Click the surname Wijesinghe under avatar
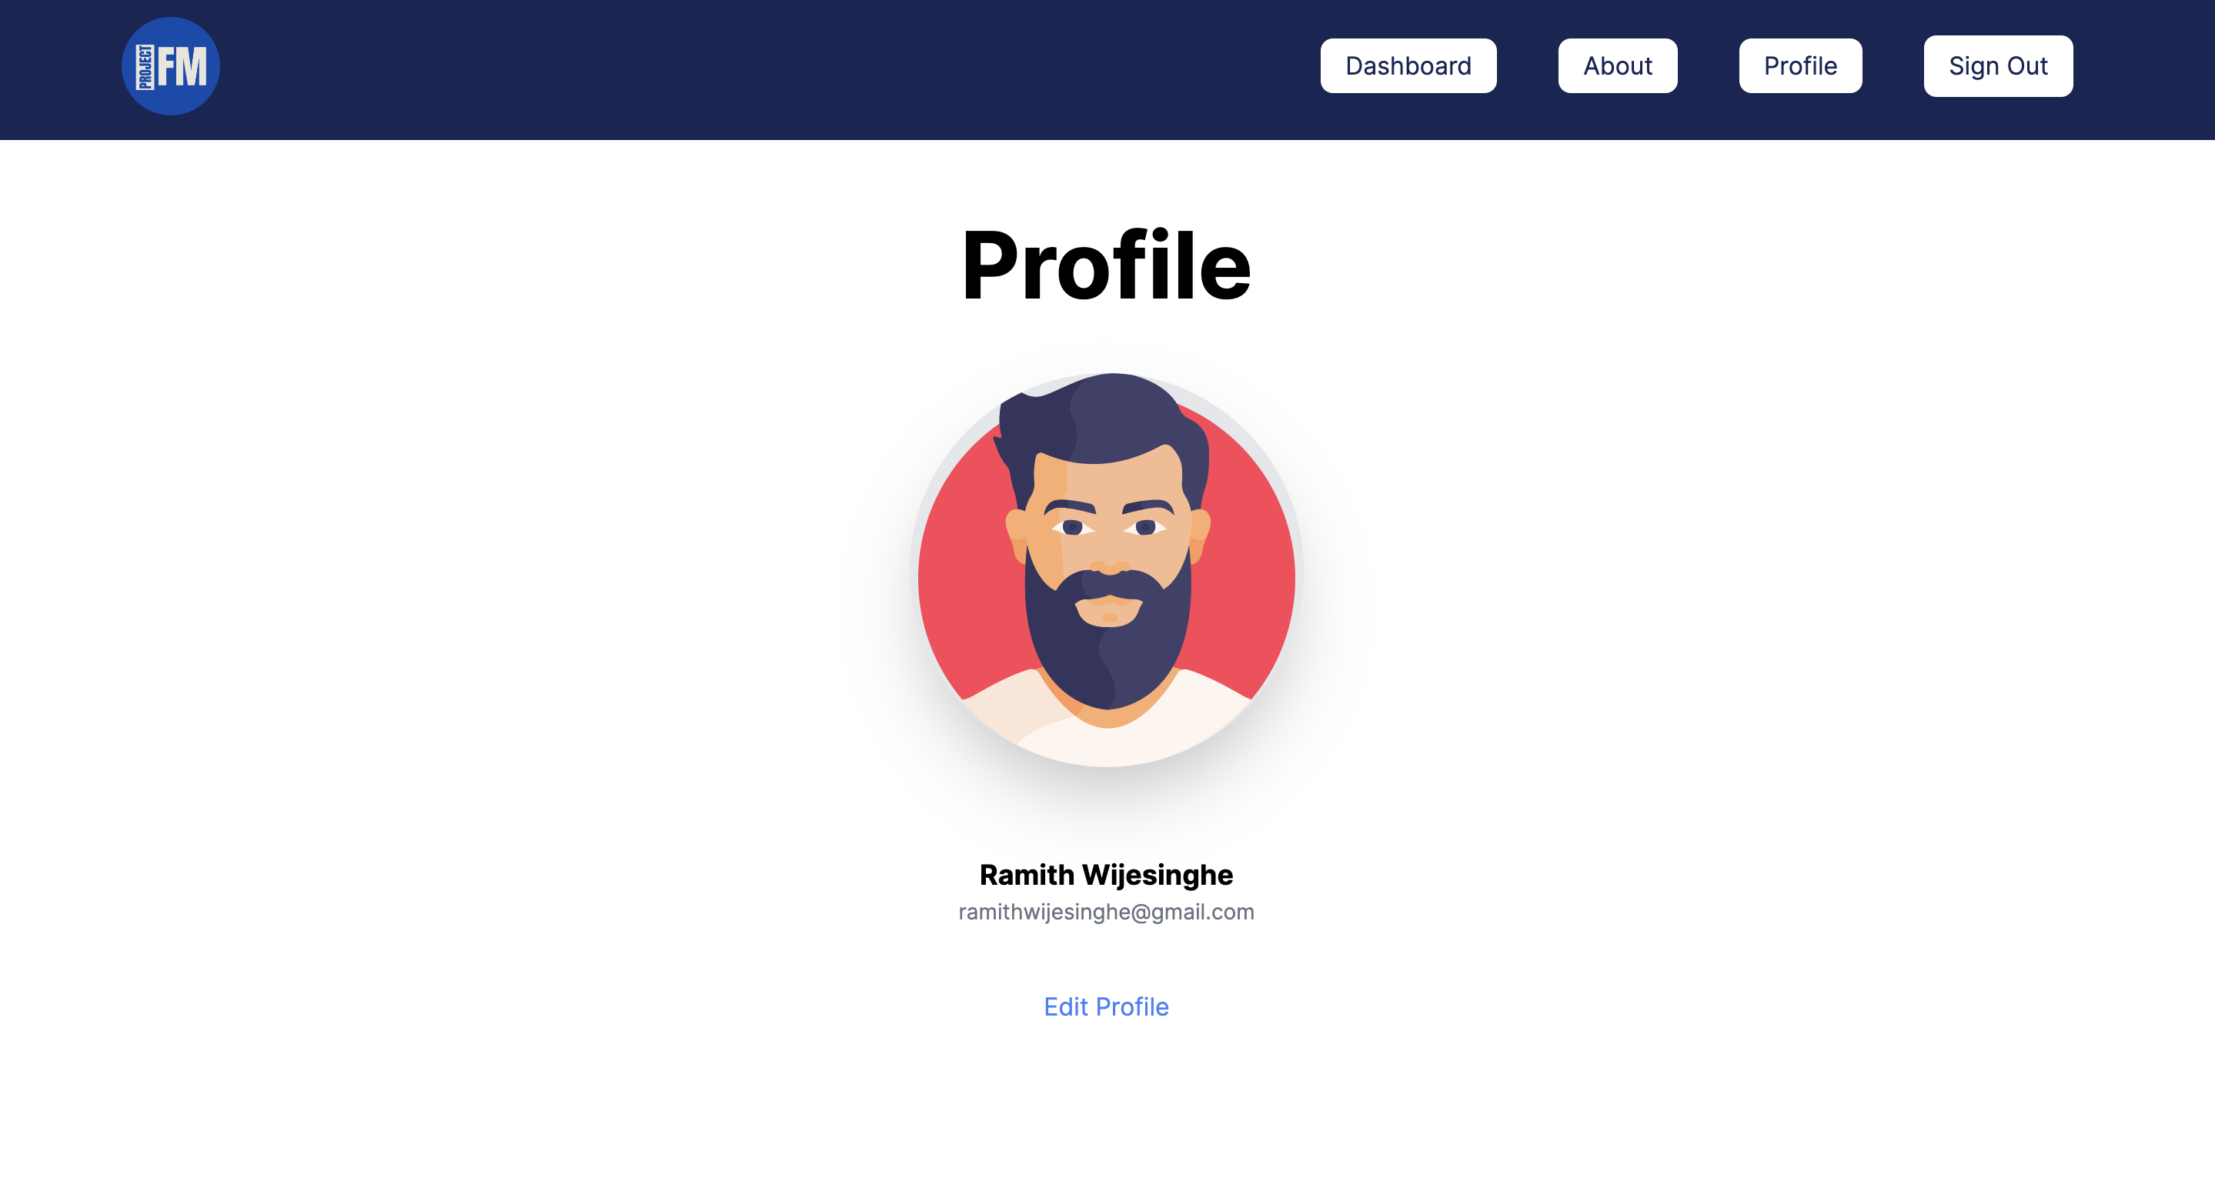 click(x=1158, y=875)
